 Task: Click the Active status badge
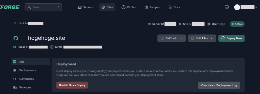tap(237, 24)
